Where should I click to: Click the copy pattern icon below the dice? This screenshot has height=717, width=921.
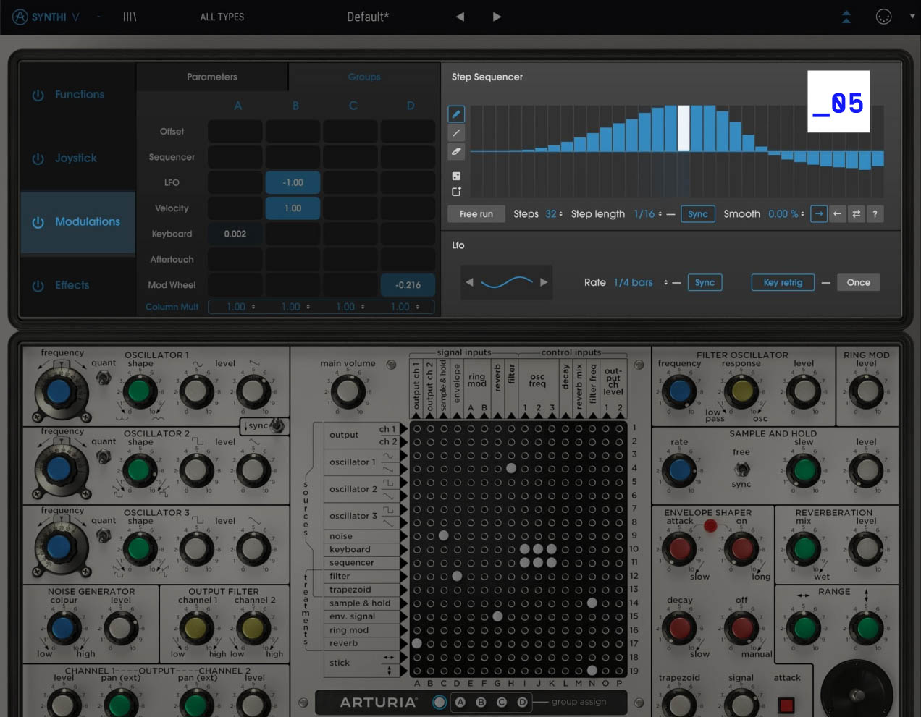tap(456, 191)
